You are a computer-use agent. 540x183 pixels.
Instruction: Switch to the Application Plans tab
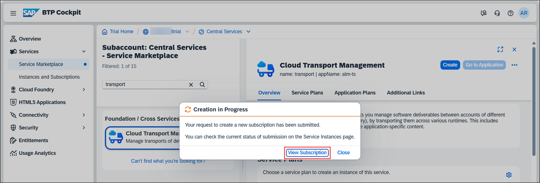pos(355,93)
